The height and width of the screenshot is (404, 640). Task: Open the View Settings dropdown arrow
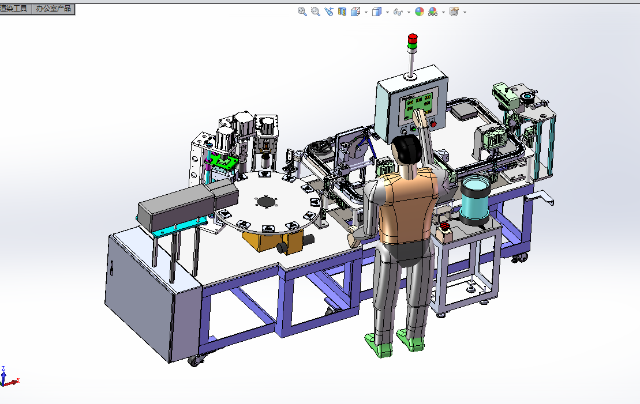click(465, 12)
